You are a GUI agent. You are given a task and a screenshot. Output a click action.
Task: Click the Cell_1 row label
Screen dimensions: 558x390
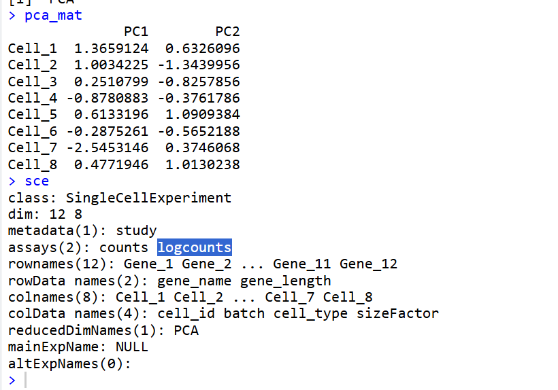click(x=33, y=49)
